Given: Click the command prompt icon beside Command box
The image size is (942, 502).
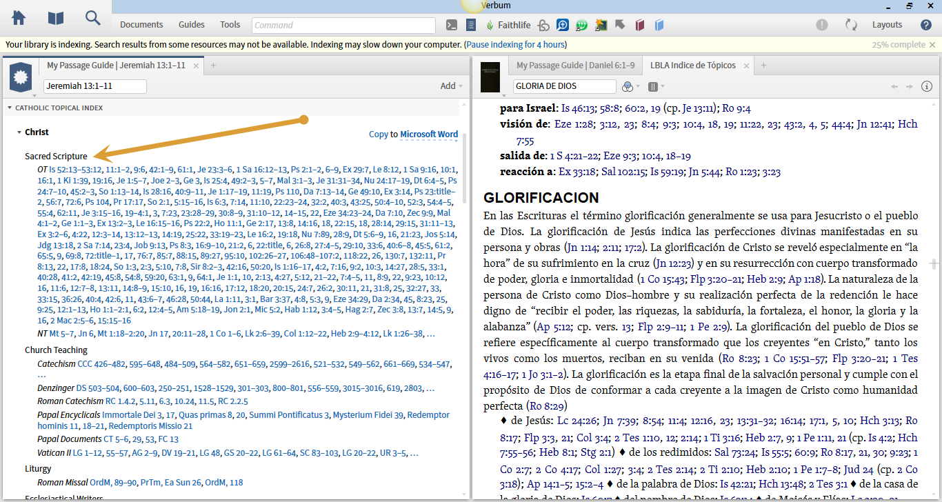Looking at the screenshot, I should (x=452, y=25).
